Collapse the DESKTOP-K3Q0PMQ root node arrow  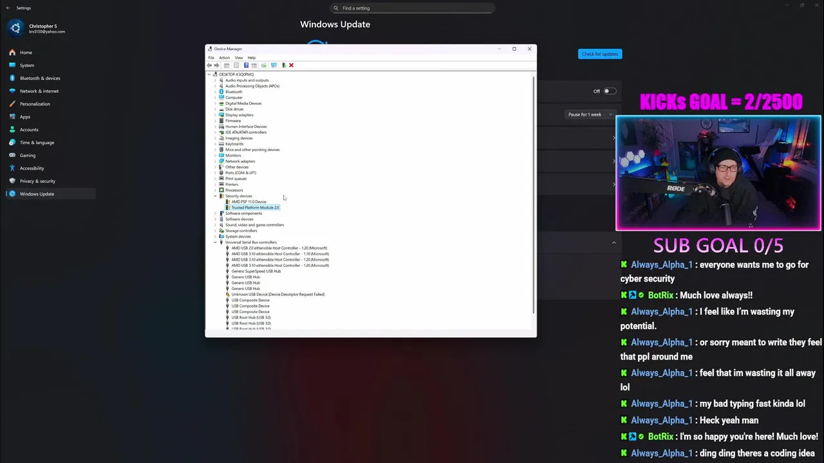(x=209, y=75)
